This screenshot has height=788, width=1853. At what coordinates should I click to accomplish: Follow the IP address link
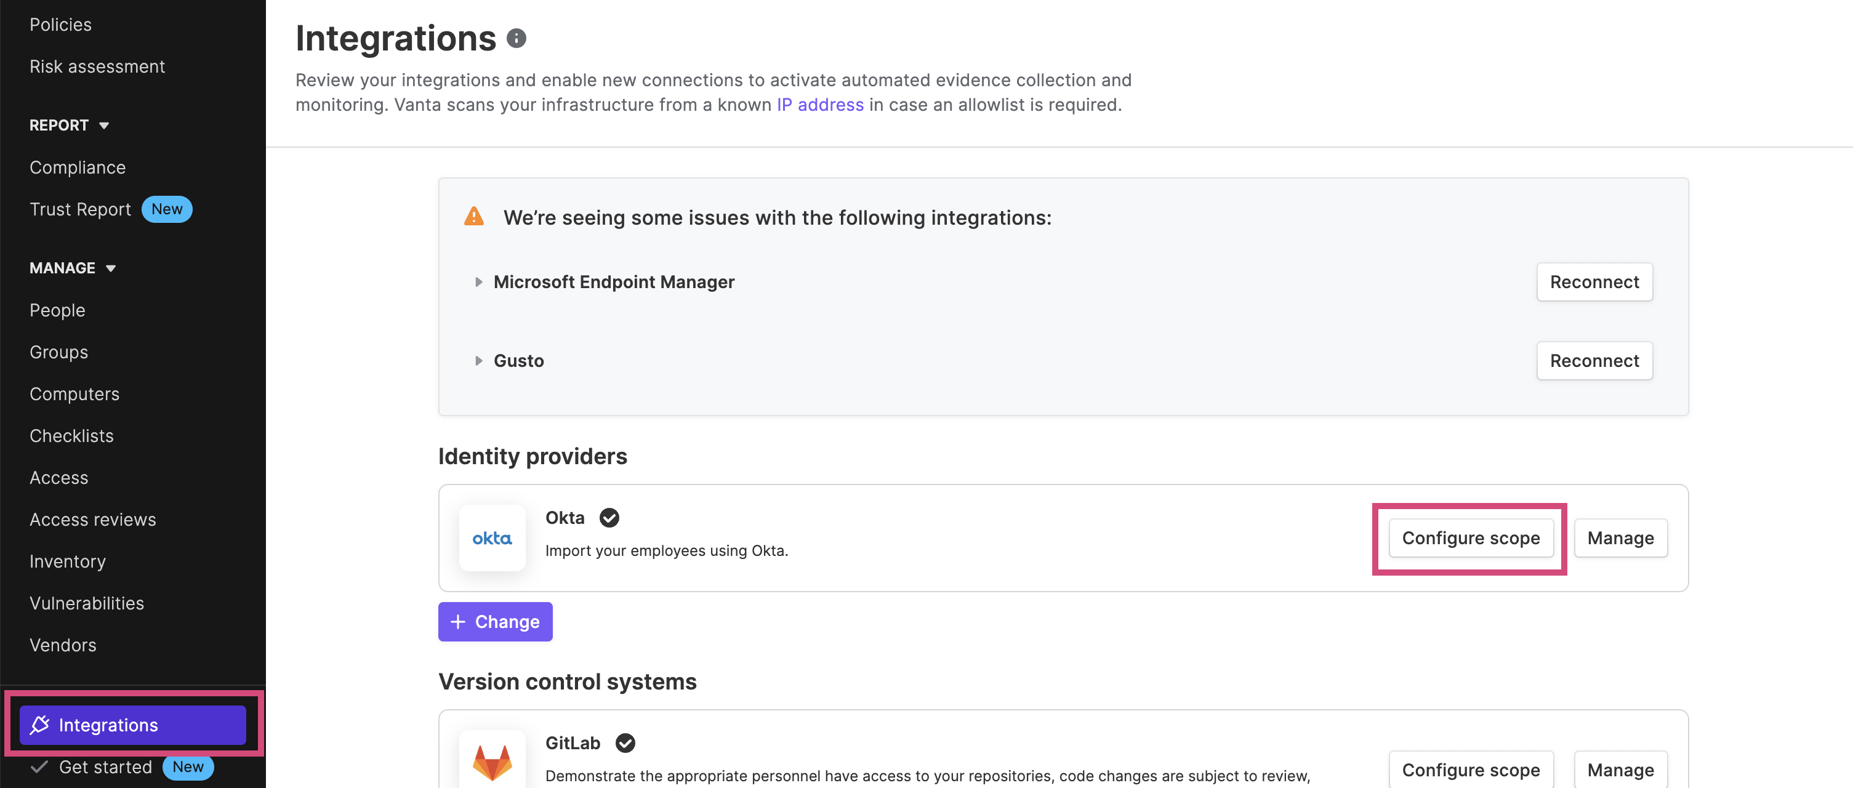click(819, 105)
